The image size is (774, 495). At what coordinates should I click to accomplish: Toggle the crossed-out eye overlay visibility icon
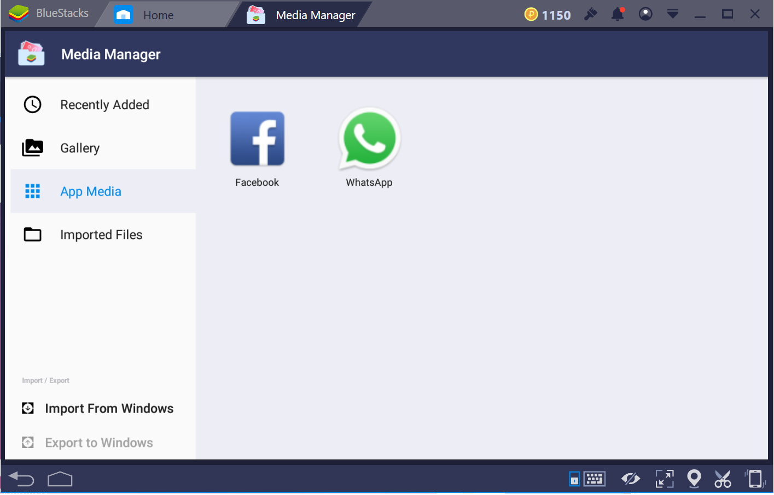(x=631, y=479)
